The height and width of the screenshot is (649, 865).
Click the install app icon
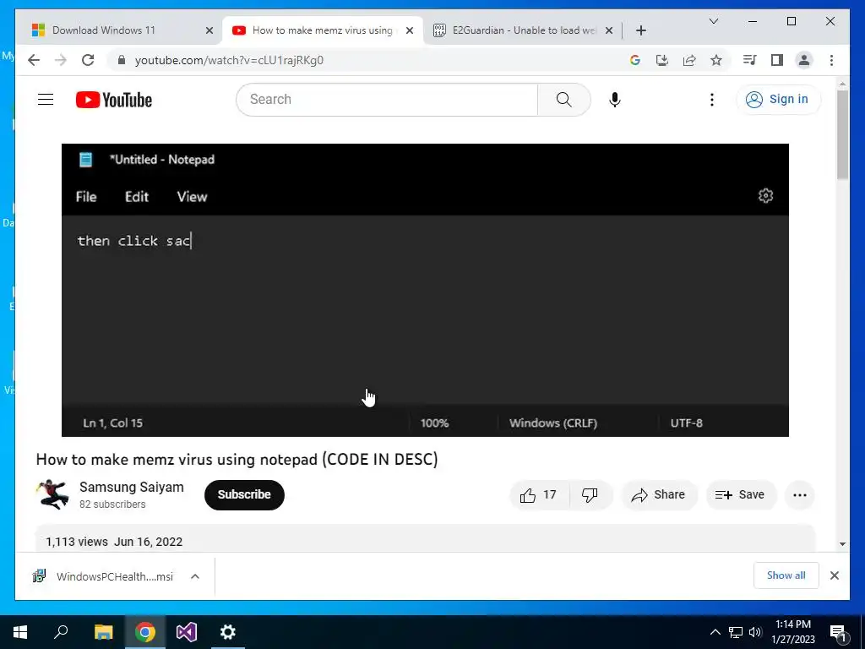click(x=662, y=60)
